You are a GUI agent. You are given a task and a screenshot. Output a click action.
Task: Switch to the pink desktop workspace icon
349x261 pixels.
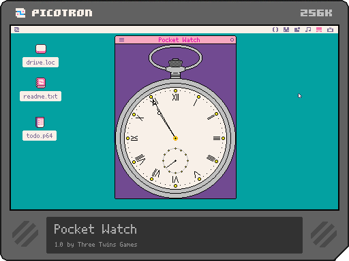coord(319,30)
